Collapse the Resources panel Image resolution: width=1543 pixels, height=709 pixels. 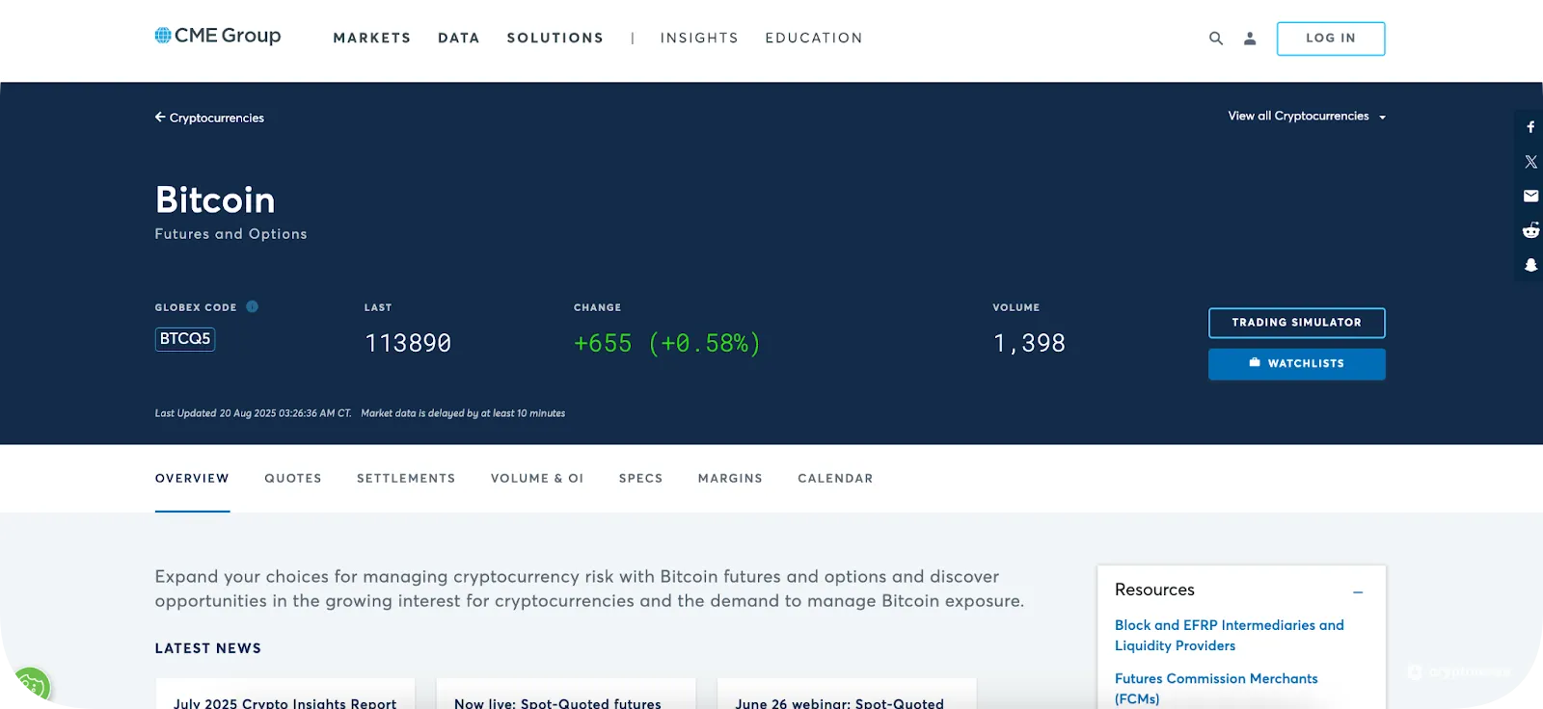pos(1358,591)
